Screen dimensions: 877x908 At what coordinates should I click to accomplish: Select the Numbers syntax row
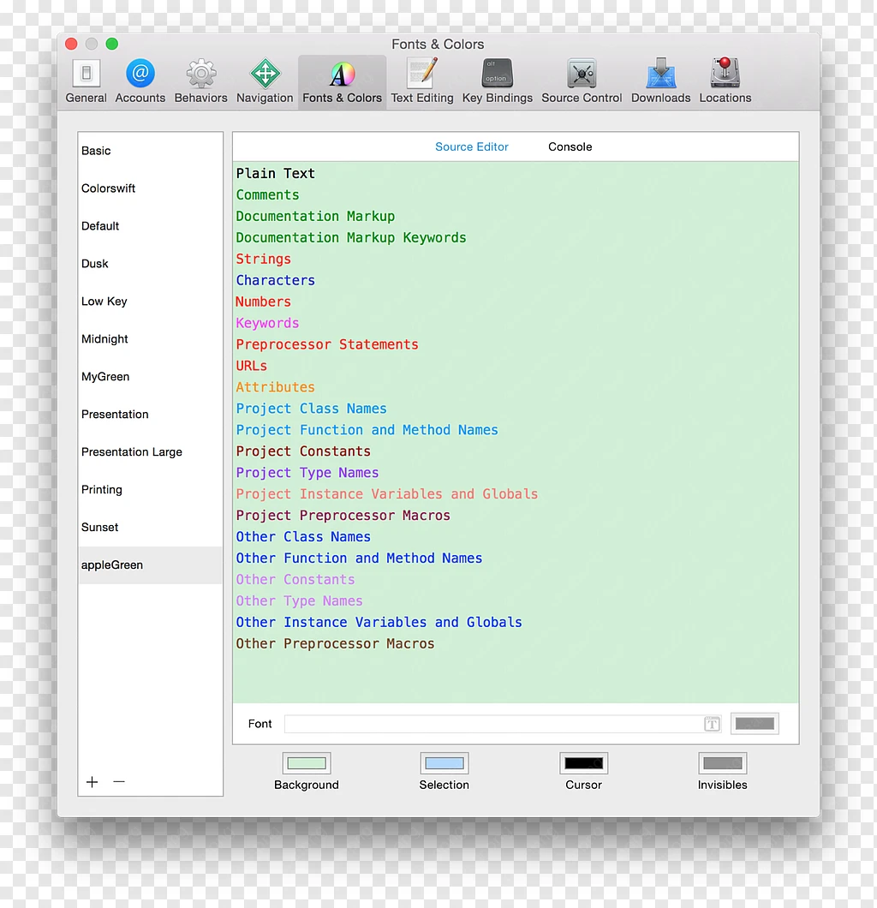coord(516,302)
